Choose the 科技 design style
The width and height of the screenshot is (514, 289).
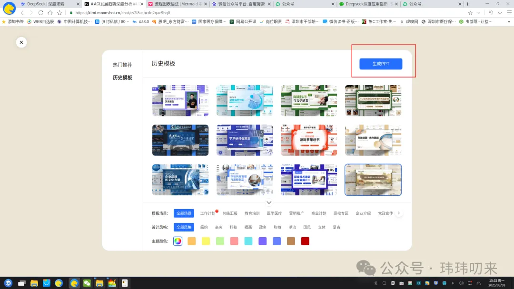point(233,227)
